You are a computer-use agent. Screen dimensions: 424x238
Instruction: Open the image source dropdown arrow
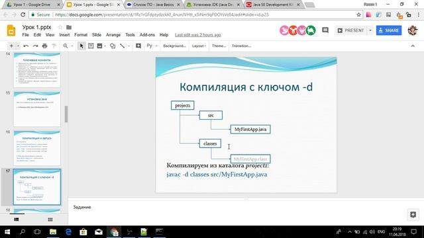coord(105,46)
